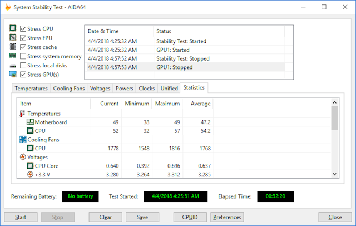Show the Powers tab

click(125, 89)
